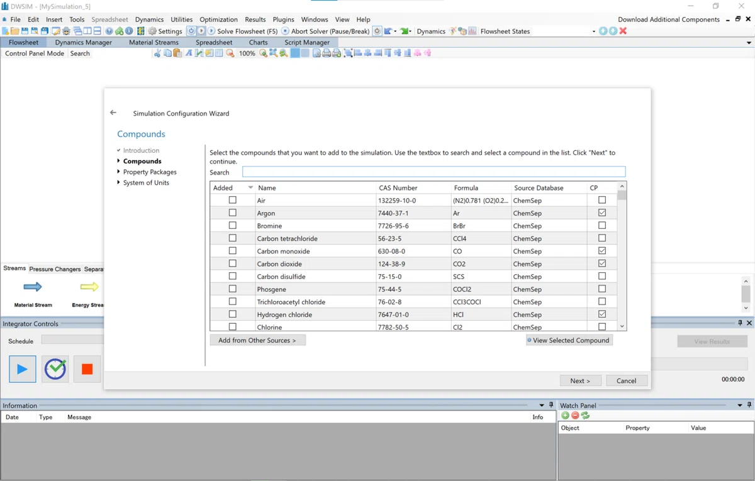Click the Settings gear icon in toolbar
This screenshot has width=755, height=481.
[x=152, y=31]
